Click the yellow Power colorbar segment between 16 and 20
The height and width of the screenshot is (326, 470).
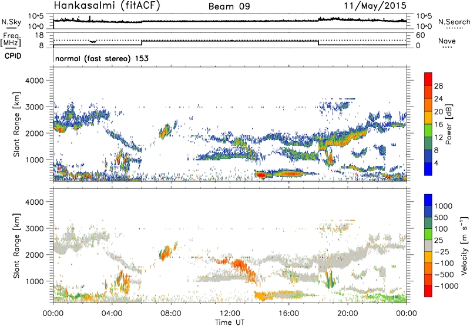[428, 117]
